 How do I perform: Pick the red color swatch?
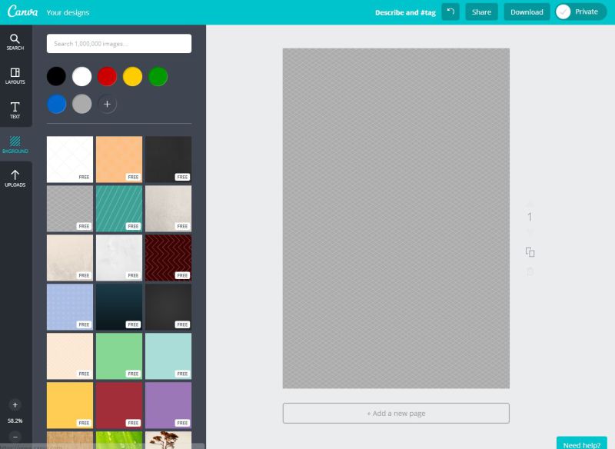click(x=107, y=76)
